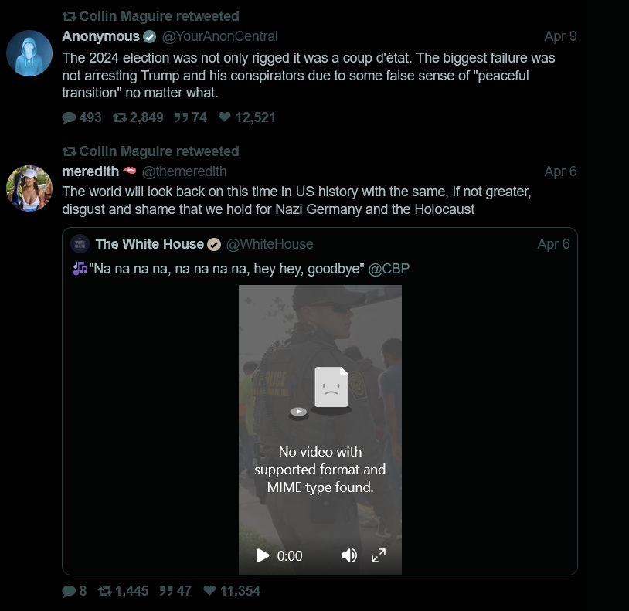Open the @WhiteHouse handle link
The image size is (629, 611).
[269, 244]
